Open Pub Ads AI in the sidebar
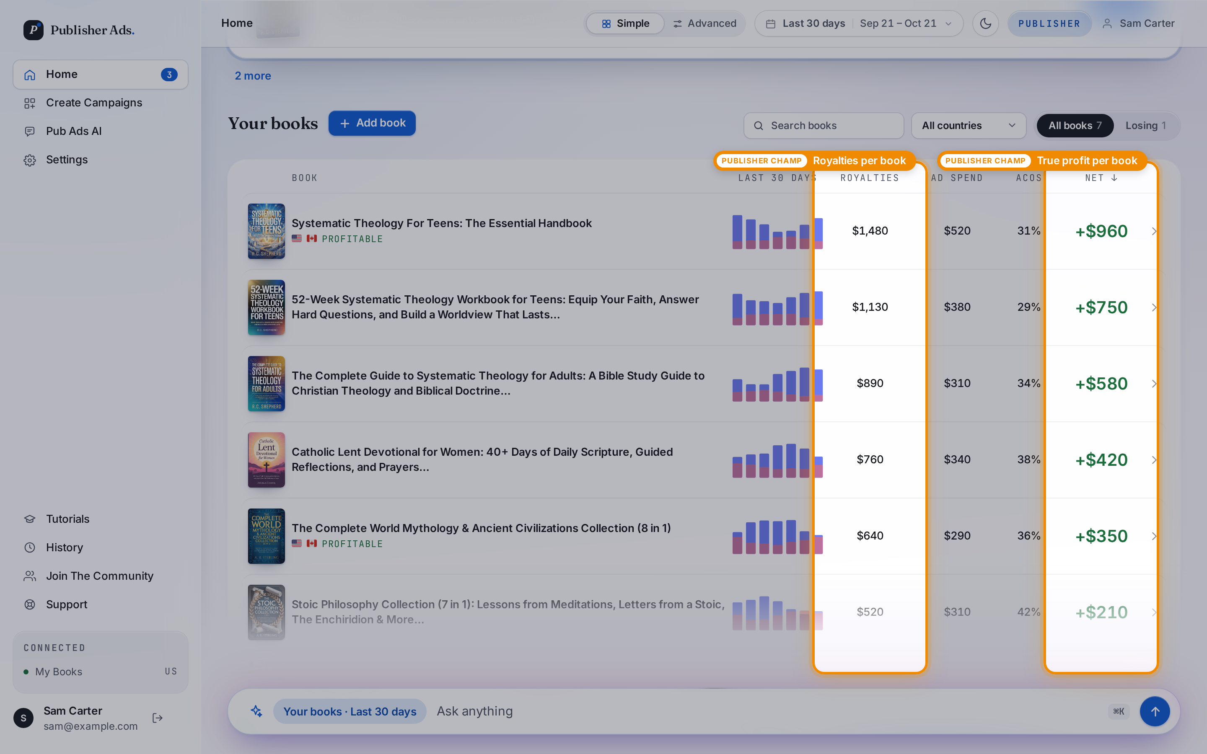Image resolution: width=1207 pixels, height=754 pixels. pyautogui.click(x=100, y=131)
